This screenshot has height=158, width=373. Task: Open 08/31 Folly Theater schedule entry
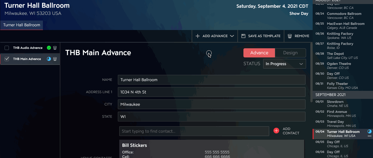[343, 86]
